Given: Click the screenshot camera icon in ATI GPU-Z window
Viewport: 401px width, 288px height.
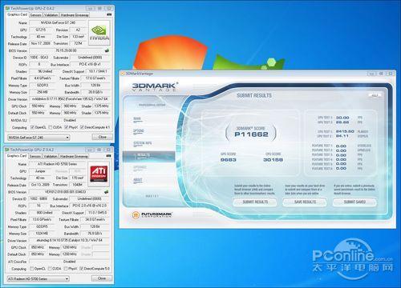Looking at the screenshot, I should coord(109,156).
